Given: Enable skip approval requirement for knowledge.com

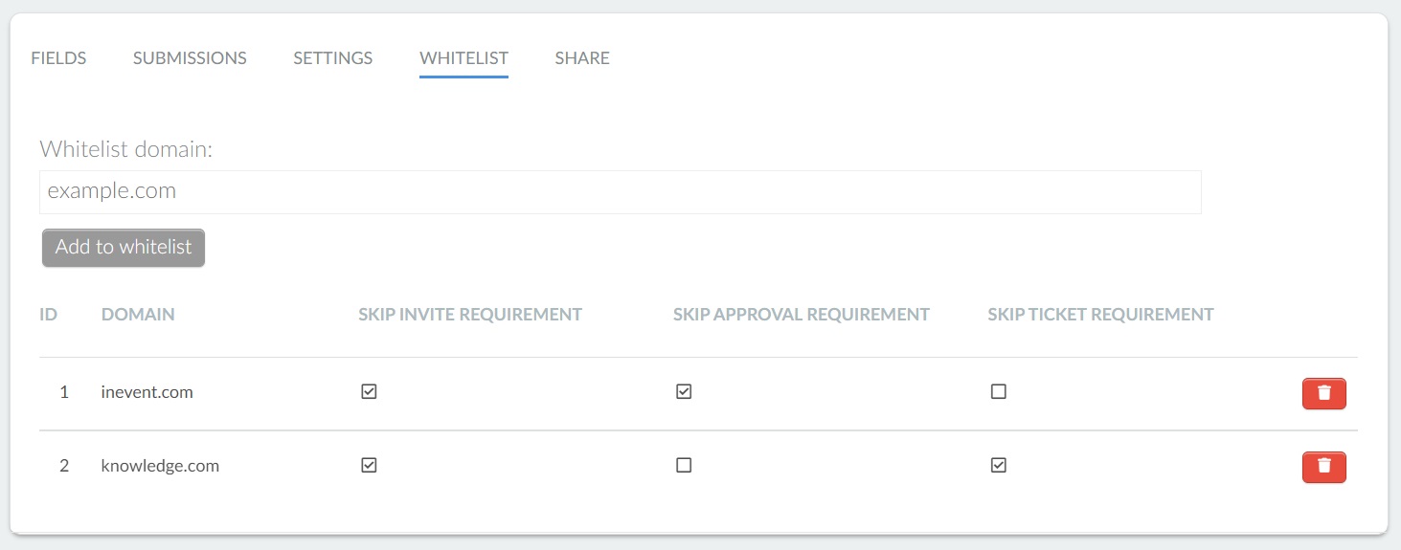Looking at the screenshot, I should [684, 465].
